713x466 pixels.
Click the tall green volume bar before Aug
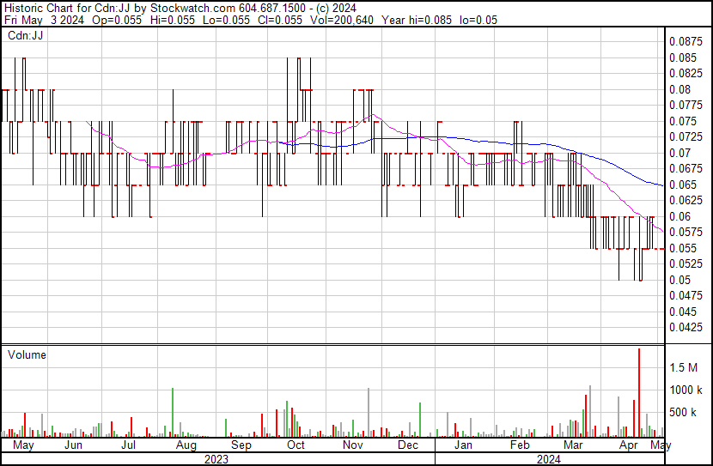(173, 413)
